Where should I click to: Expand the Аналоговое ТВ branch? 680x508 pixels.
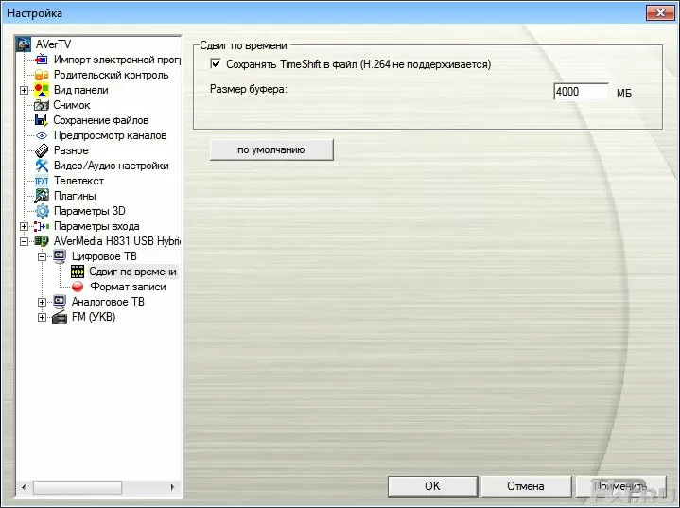[42, 302]
